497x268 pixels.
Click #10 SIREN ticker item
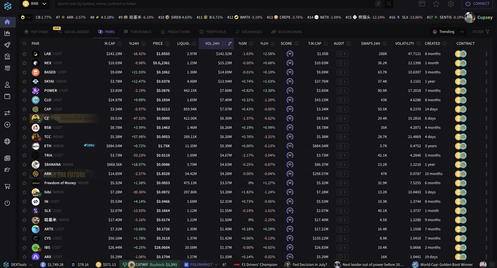click(x=175, y=18)
